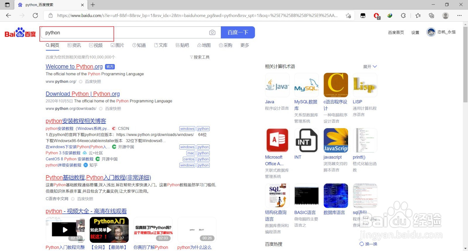The image size is (468, 251).
Task: Open the C语言程序设计 book thumbnail
Action: pyautogui.click(x=336, y=85)
